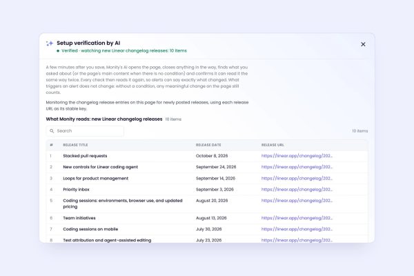
Task: Open the URL for Text attribution and agent-assisted editing
Action: (x=297, y=240)
